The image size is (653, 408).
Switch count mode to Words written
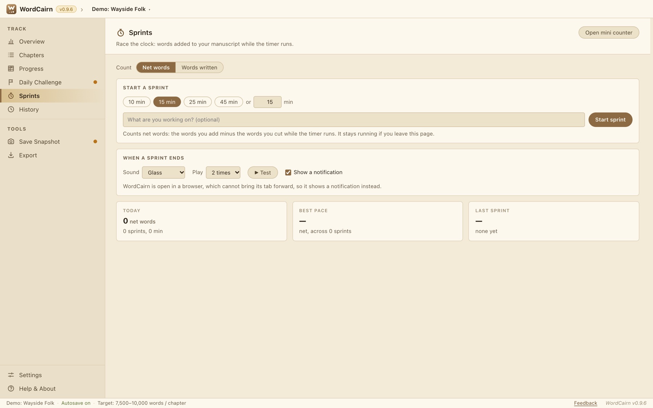tap(199, 67)
